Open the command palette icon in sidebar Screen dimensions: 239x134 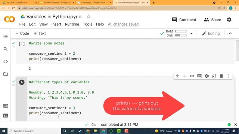[x=6, y=106]
